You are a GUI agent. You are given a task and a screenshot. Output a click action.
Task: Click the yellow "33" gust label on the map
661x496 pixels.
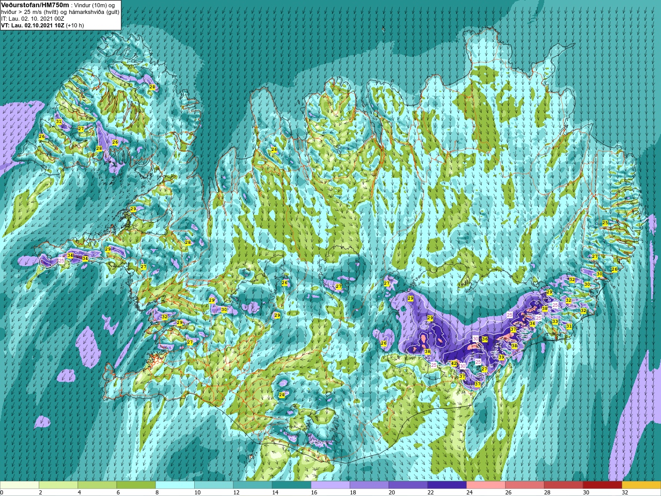(x=555, y=321)
